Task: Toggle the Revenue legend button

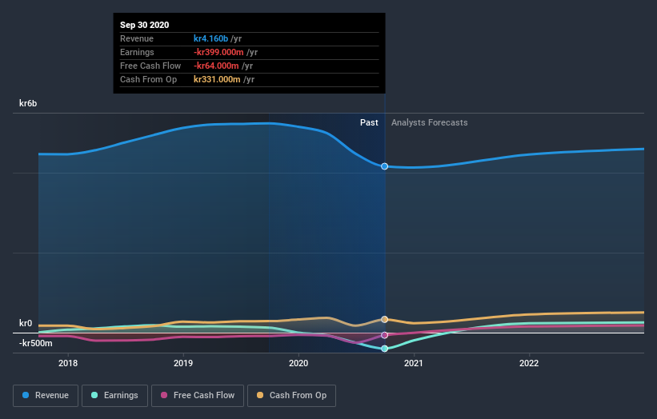Action: [46, 396]
